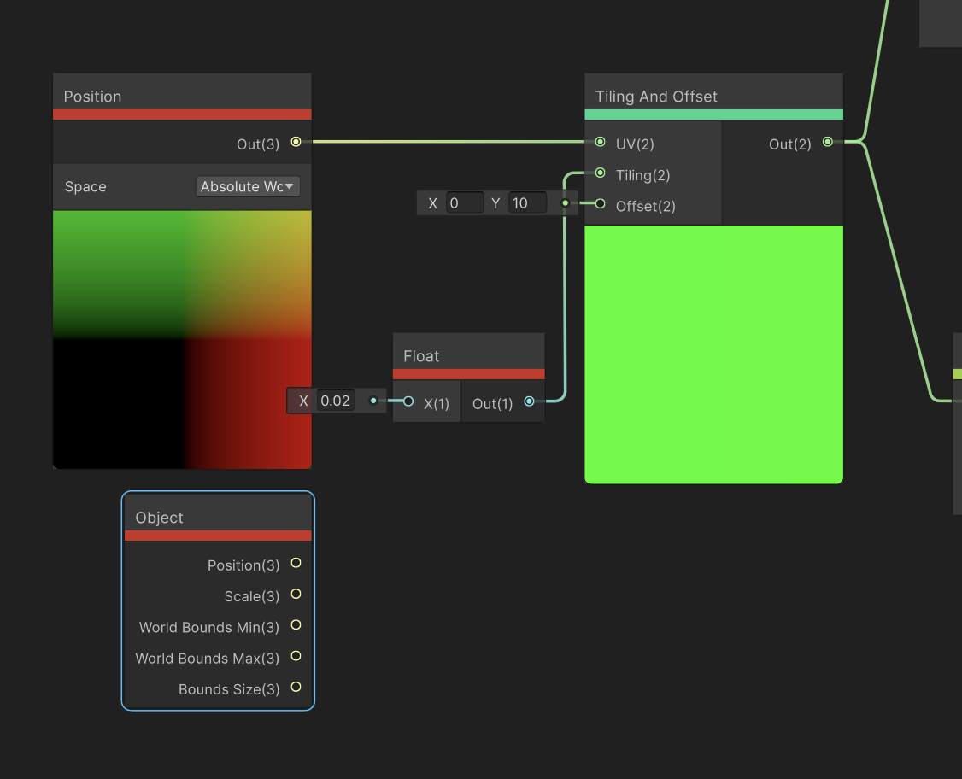Click the World Bounds Max(3) port
Image resolution: width=962 pixels, height=779 pixels.
pos(295,657)
